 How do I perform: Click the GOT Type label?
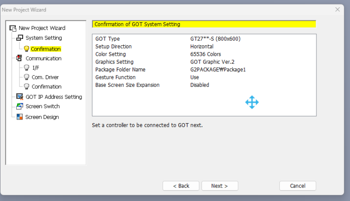pyautogui.click(x=108, y=39)
